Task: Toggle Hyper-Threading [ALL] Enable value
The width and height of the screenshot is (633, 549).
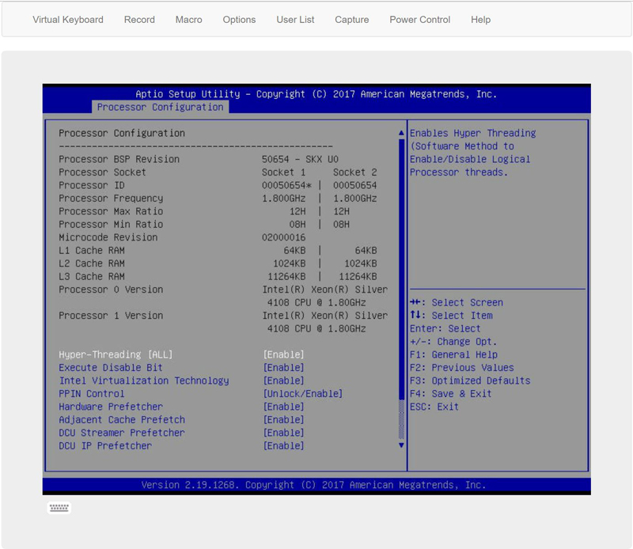Action: pos(283,354)
